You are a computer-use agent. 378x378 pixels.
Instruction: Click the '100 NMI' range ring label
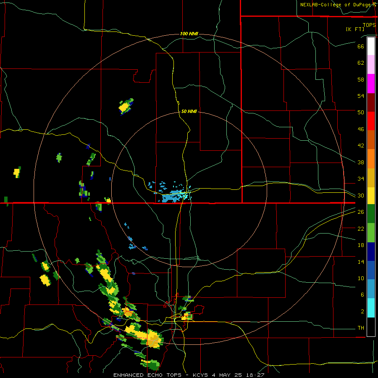point(189,34)
